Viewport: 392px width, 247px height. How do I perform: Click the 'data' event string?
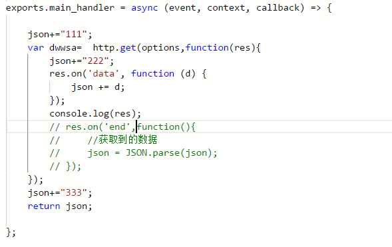click(104, 74)
